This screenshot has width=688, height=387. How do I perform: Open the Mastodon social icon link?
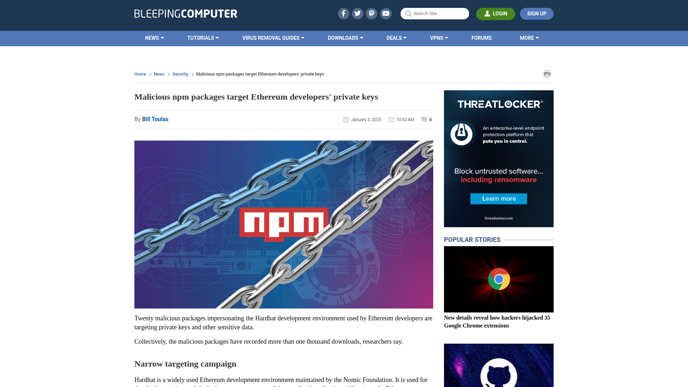point(372,13)
